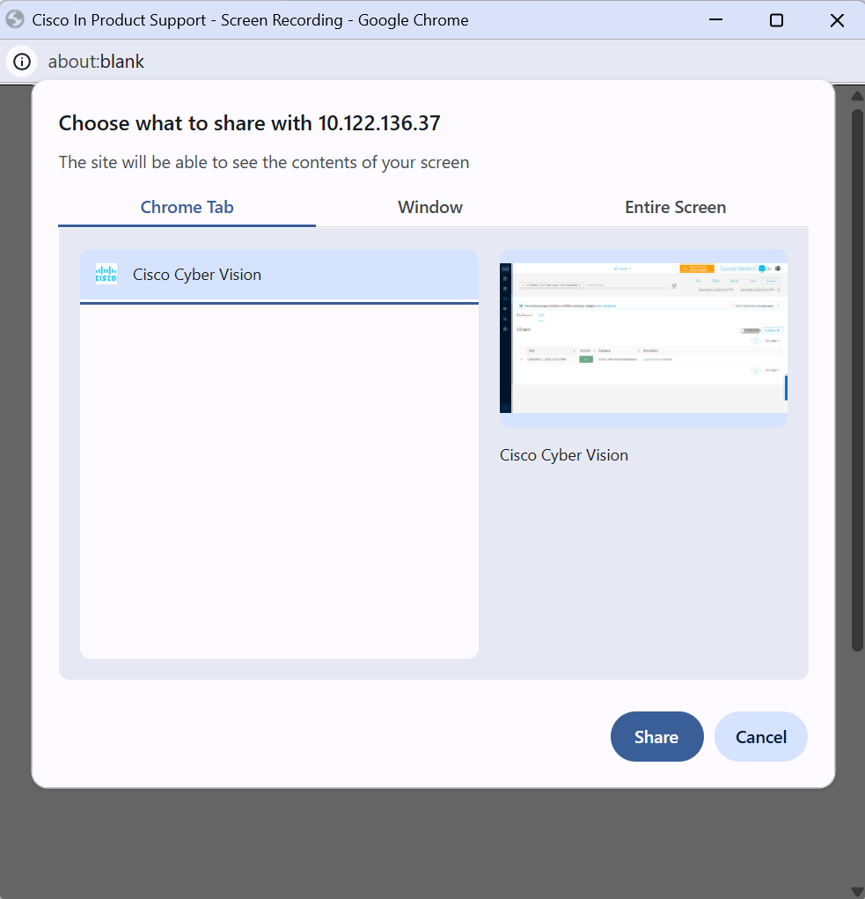
Task: Open the site information icon in address bar
Action: [x=22, y=62]
